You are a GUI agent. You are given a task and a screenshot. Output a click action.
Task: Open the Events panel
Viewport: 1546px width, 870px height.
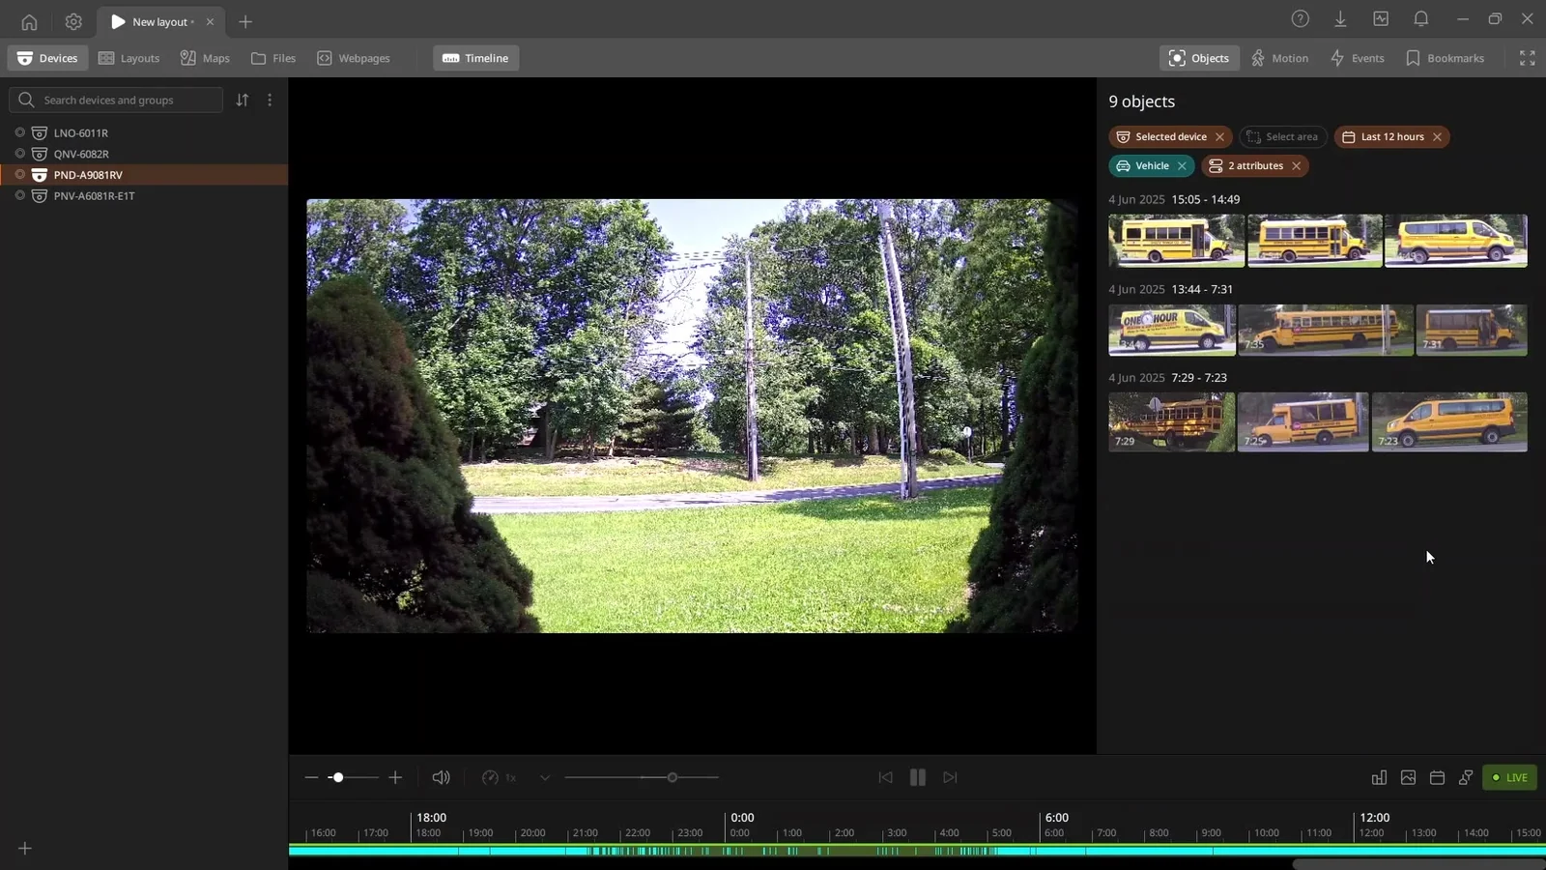[x=1358, y=58]
